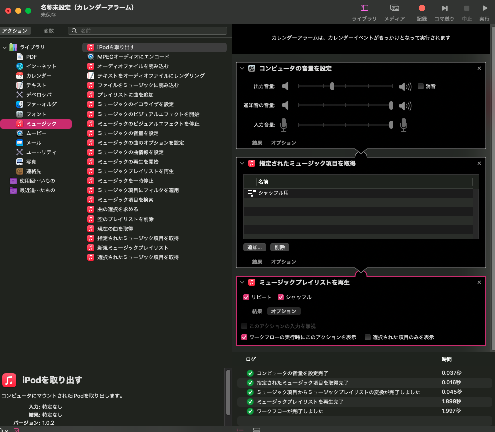Open the iPodを取り出す action in the list
495x432 pixels.
tap(117, 48)
